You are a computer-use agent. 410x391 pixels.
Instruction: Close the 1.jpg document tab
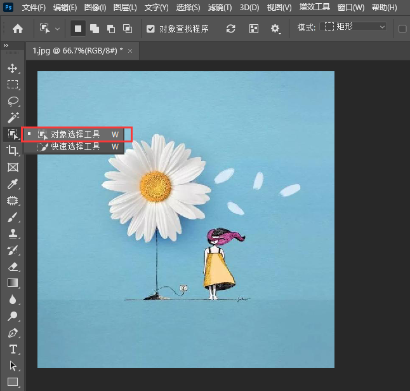130,51
